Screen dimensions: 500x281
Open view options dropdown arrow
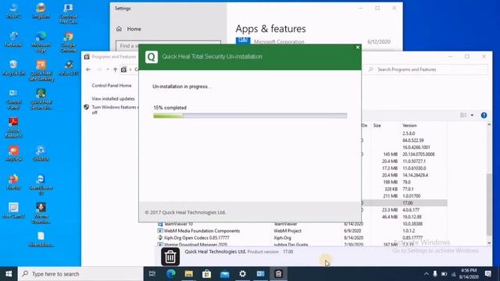[472, 116]
